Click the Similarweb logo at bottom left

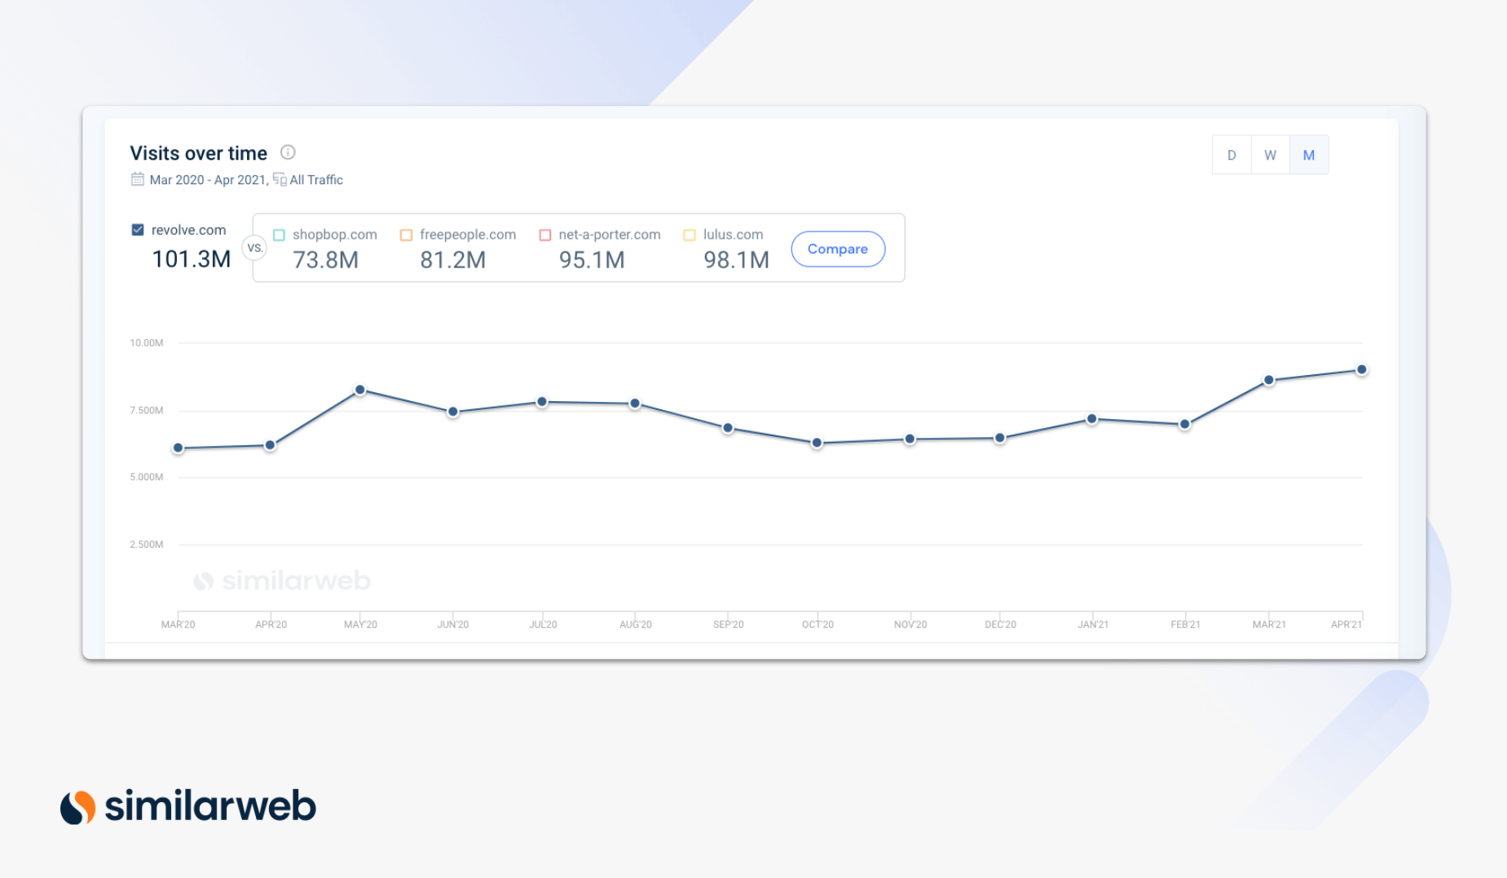(x=189, y=807)
